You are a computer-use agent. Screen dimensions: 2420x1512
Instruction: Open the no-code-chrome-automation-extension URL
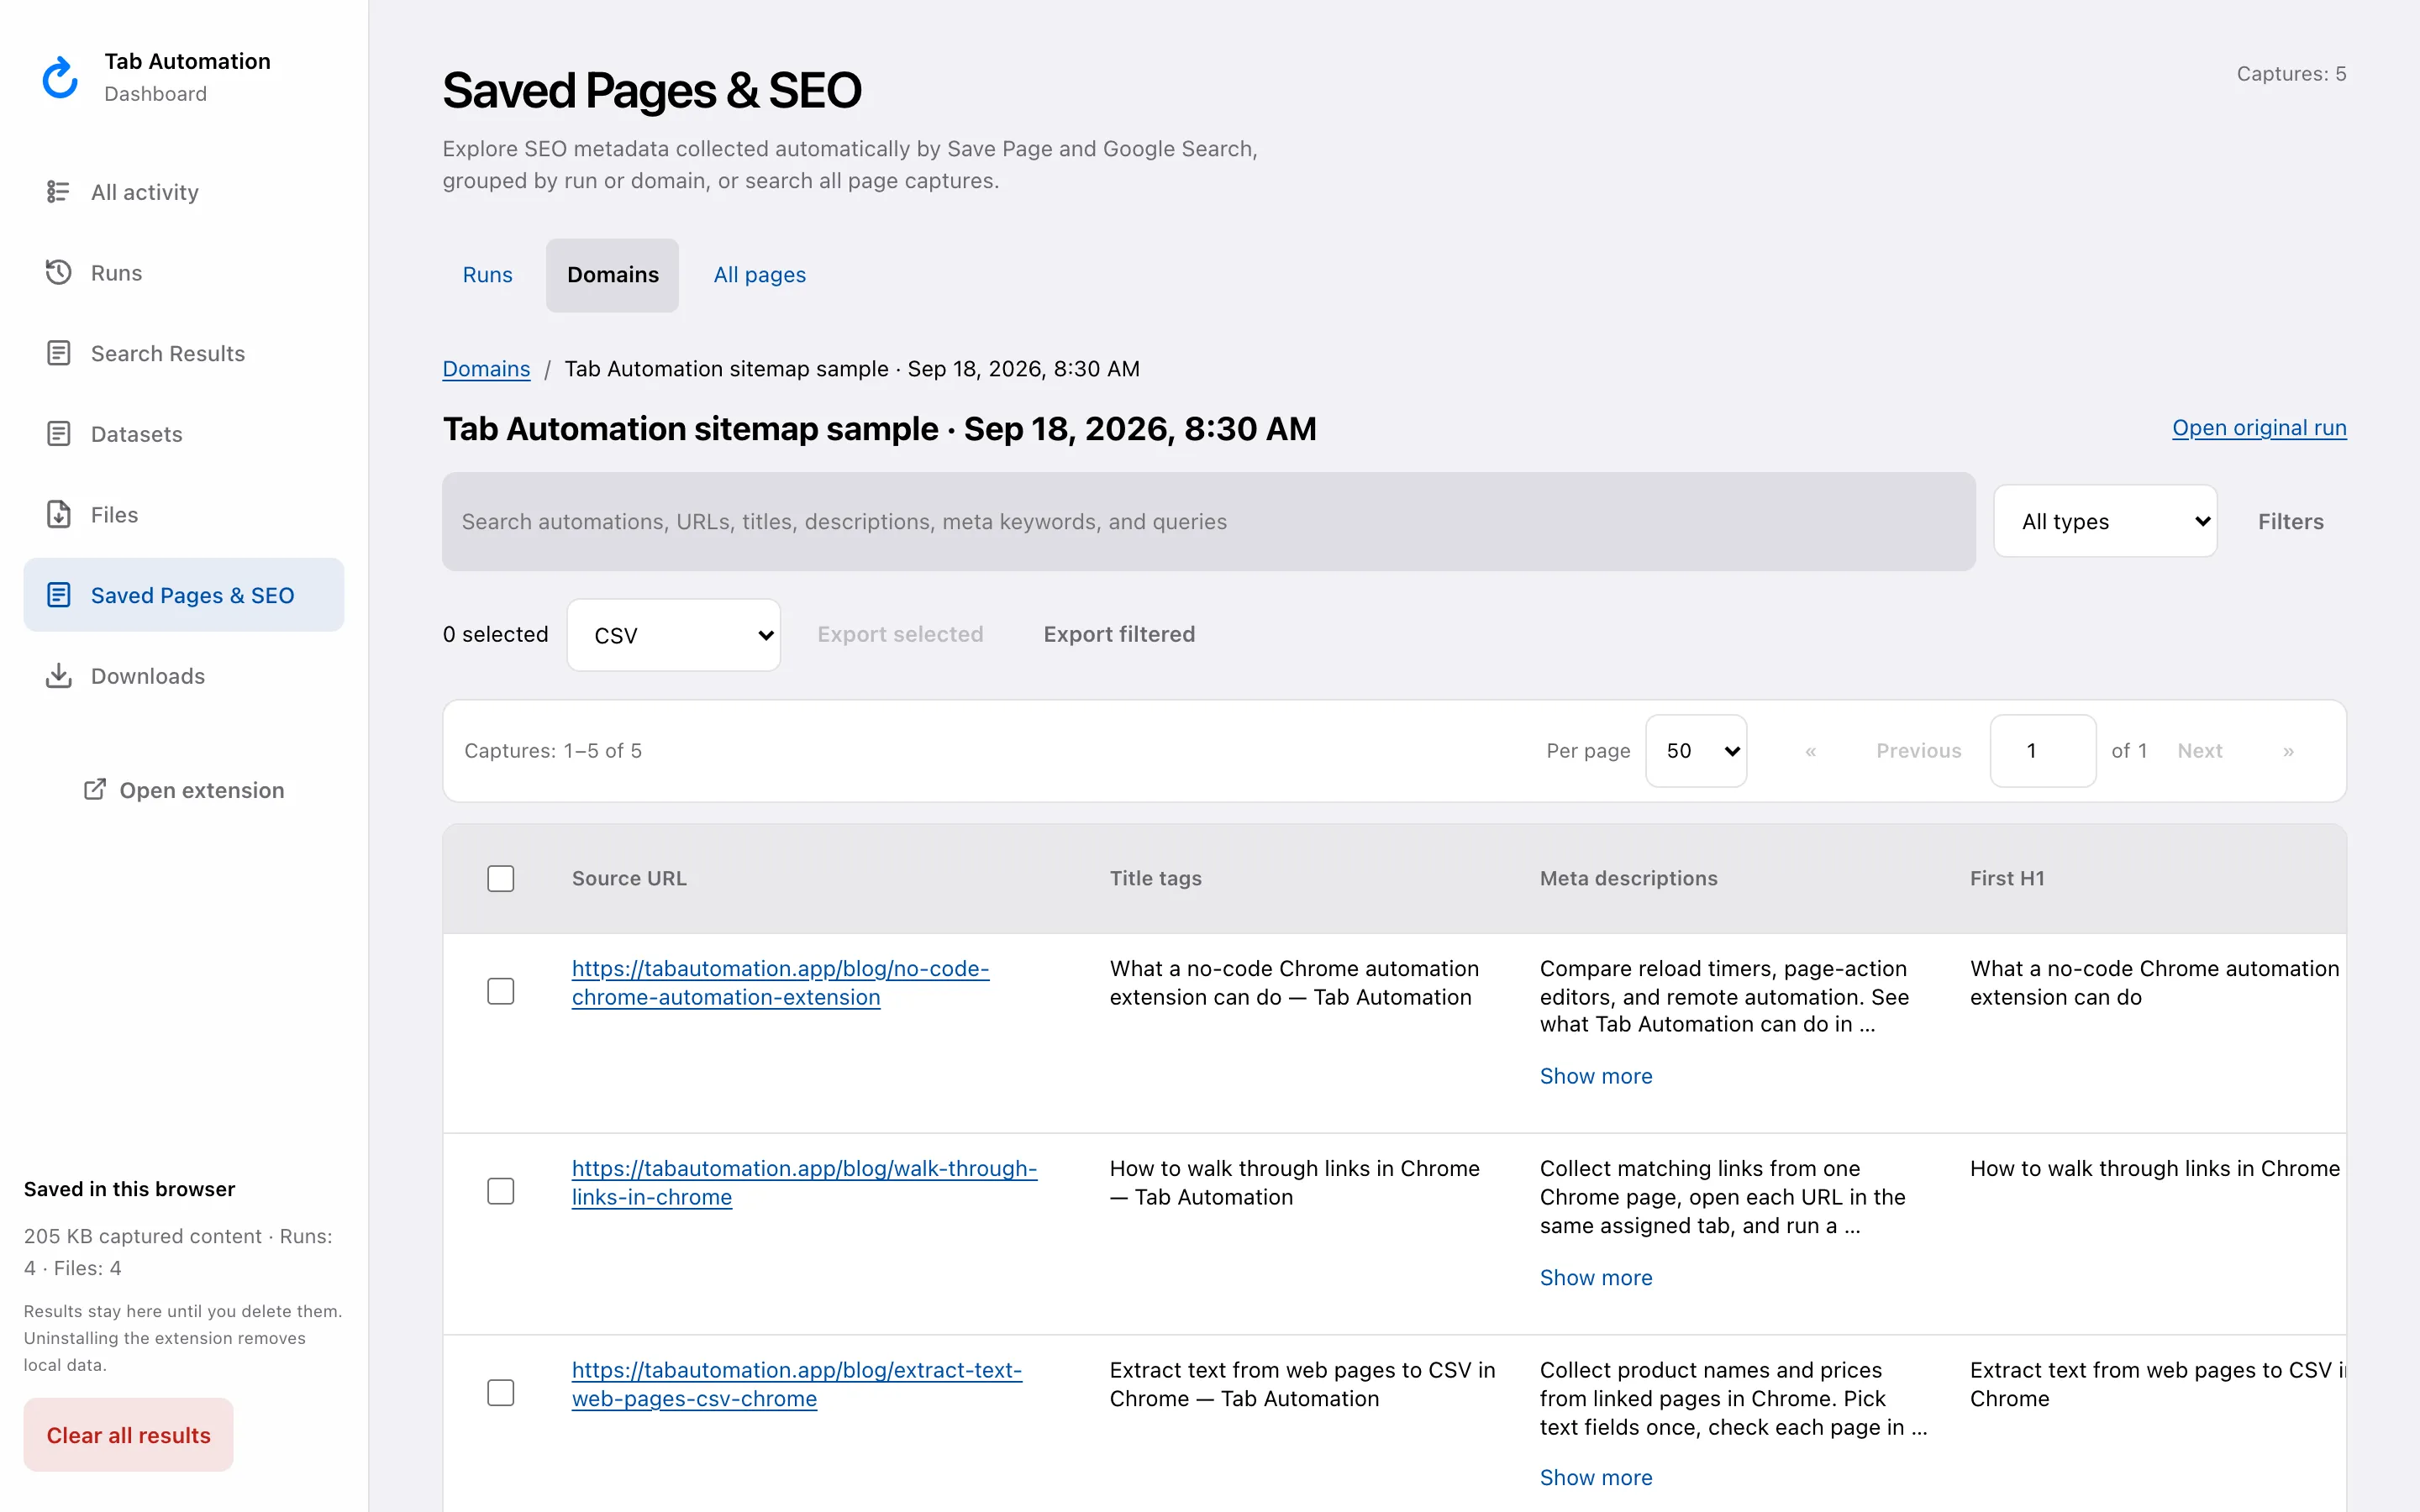pyautogui.click(x=780, y=983)
